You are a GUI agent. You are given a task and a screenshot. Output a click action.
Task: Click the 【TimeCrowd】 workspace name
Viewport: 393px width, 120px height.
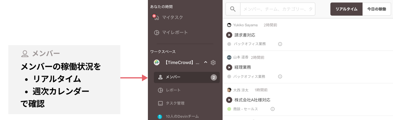[182, 63]
